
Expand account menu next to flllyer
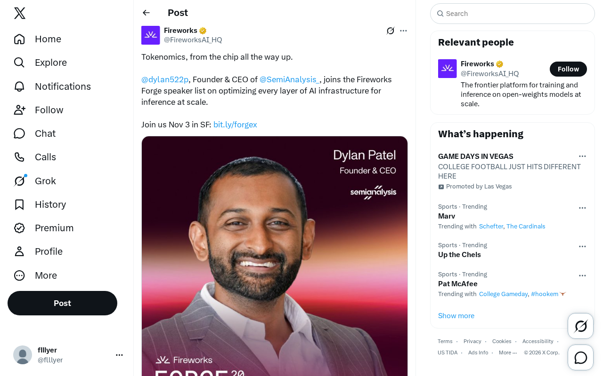120,355
